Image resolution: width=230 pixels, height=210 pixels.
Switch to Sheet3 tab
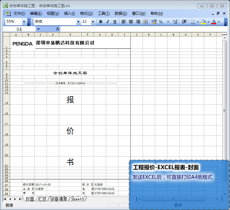tap(78, 199)
